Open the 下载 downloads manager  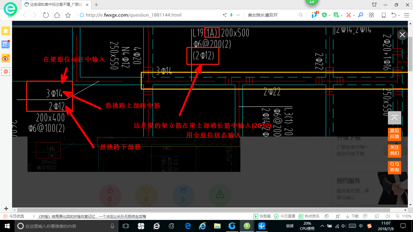352,216
